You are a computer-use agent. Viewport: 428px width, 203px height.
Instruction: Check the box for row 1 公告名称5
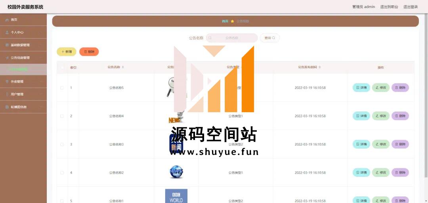click(x=62, y=88)
